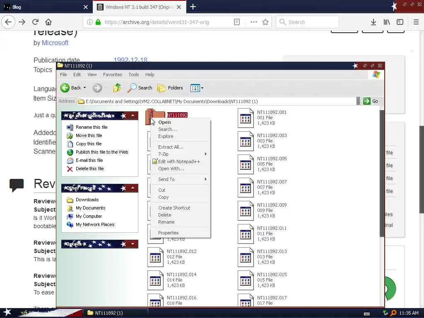Select NT111892.014 file icon

point(155,280)
